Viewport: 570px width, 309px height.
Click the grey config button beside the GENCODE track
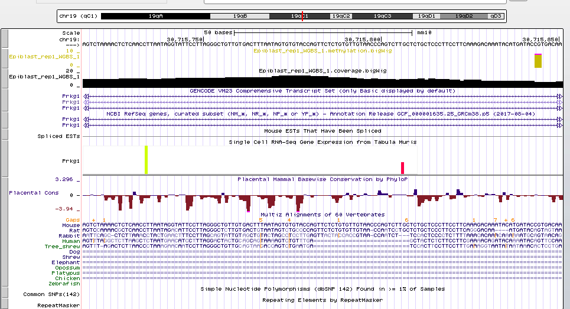[4, 100]
